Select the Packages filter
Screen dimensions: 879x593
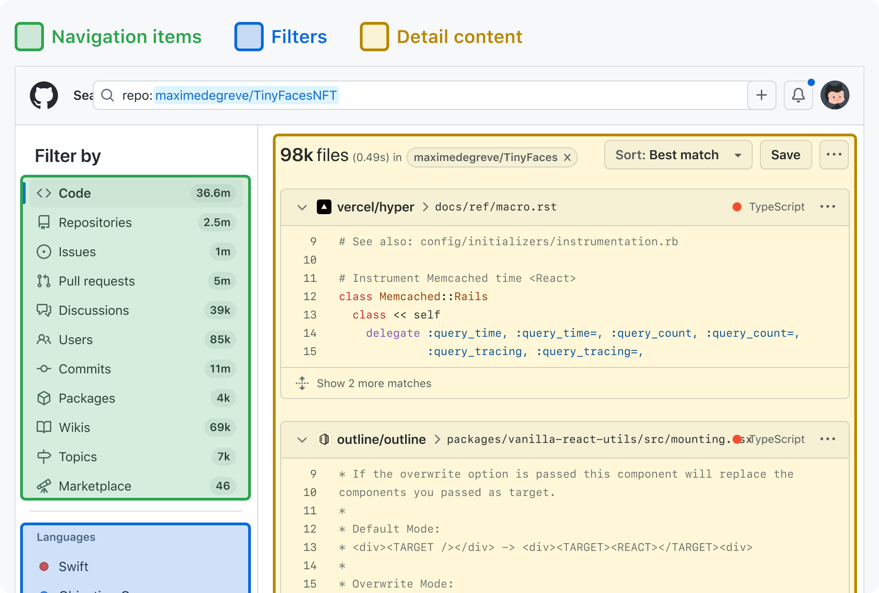[x=136, y=398]
